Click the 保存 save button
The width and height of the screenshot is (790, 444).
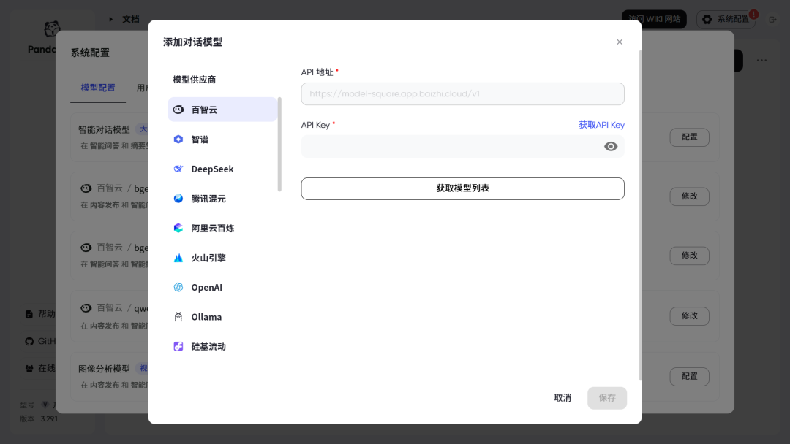point(607,398)
